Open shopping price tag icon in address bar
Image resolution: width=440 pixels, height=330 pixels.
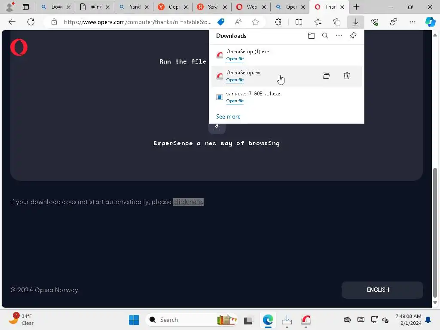221,22
